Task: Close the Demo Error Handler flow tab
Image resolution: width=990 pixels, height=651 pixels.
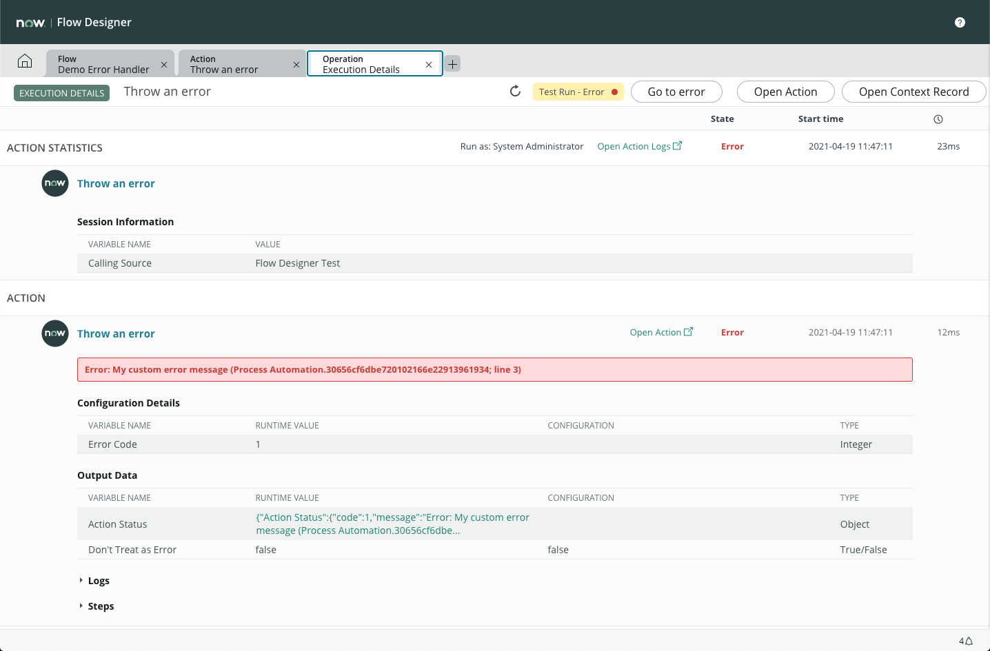Action: pos(164,65)
